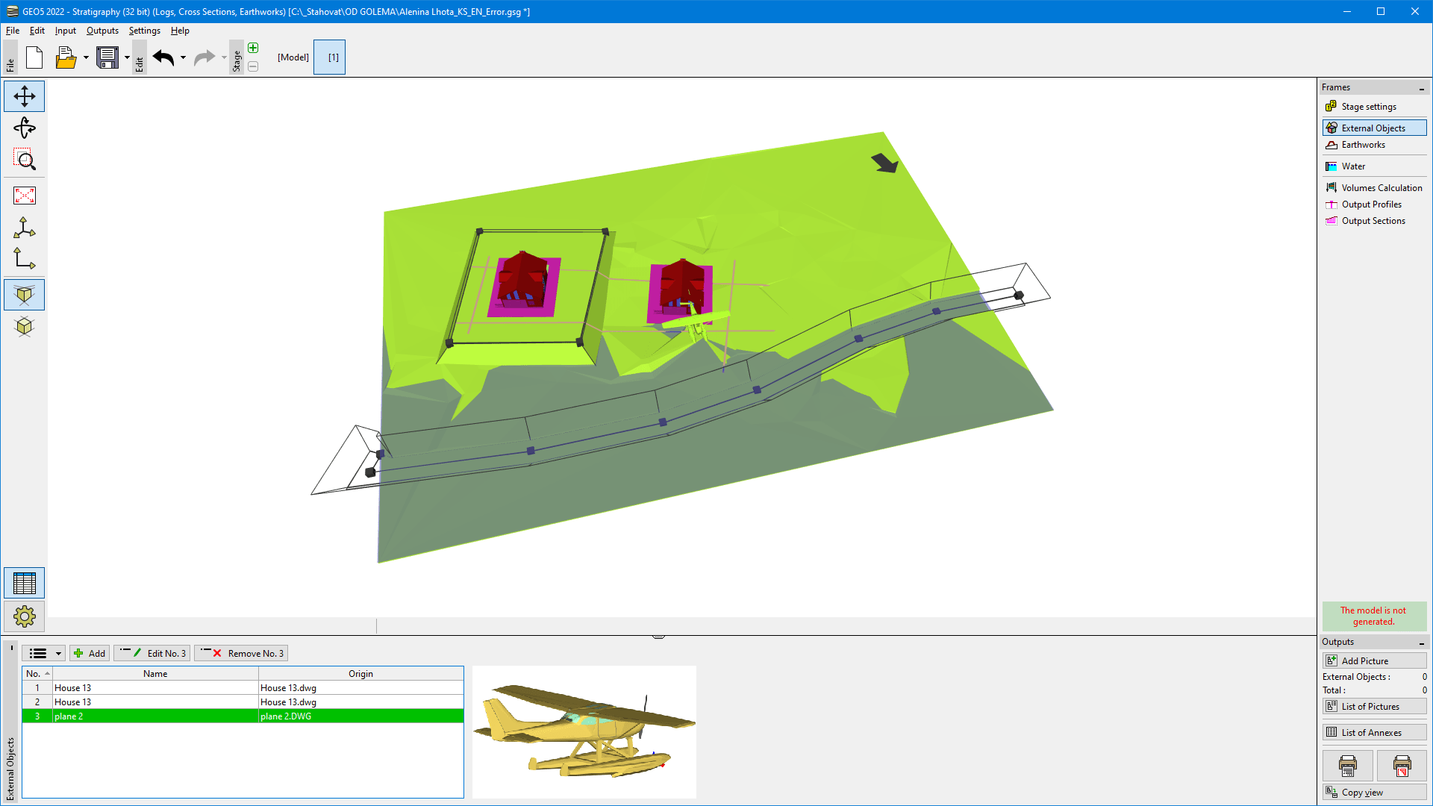Toggle the perspective cube view mode
1433x806 pixels.
(x=24, y=295)
